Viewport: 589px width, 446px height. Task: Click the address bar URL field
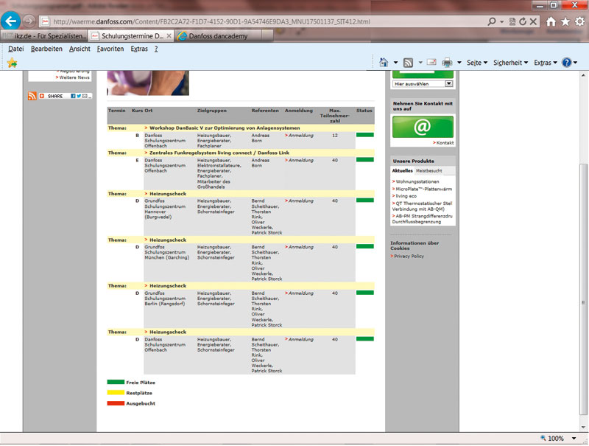pyautogui.click(x=263, y=21)
